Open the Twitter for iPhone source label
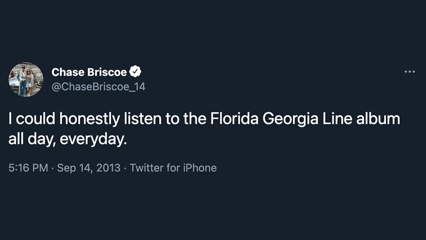This screenshot has width=426, height=240. (173, 168)
